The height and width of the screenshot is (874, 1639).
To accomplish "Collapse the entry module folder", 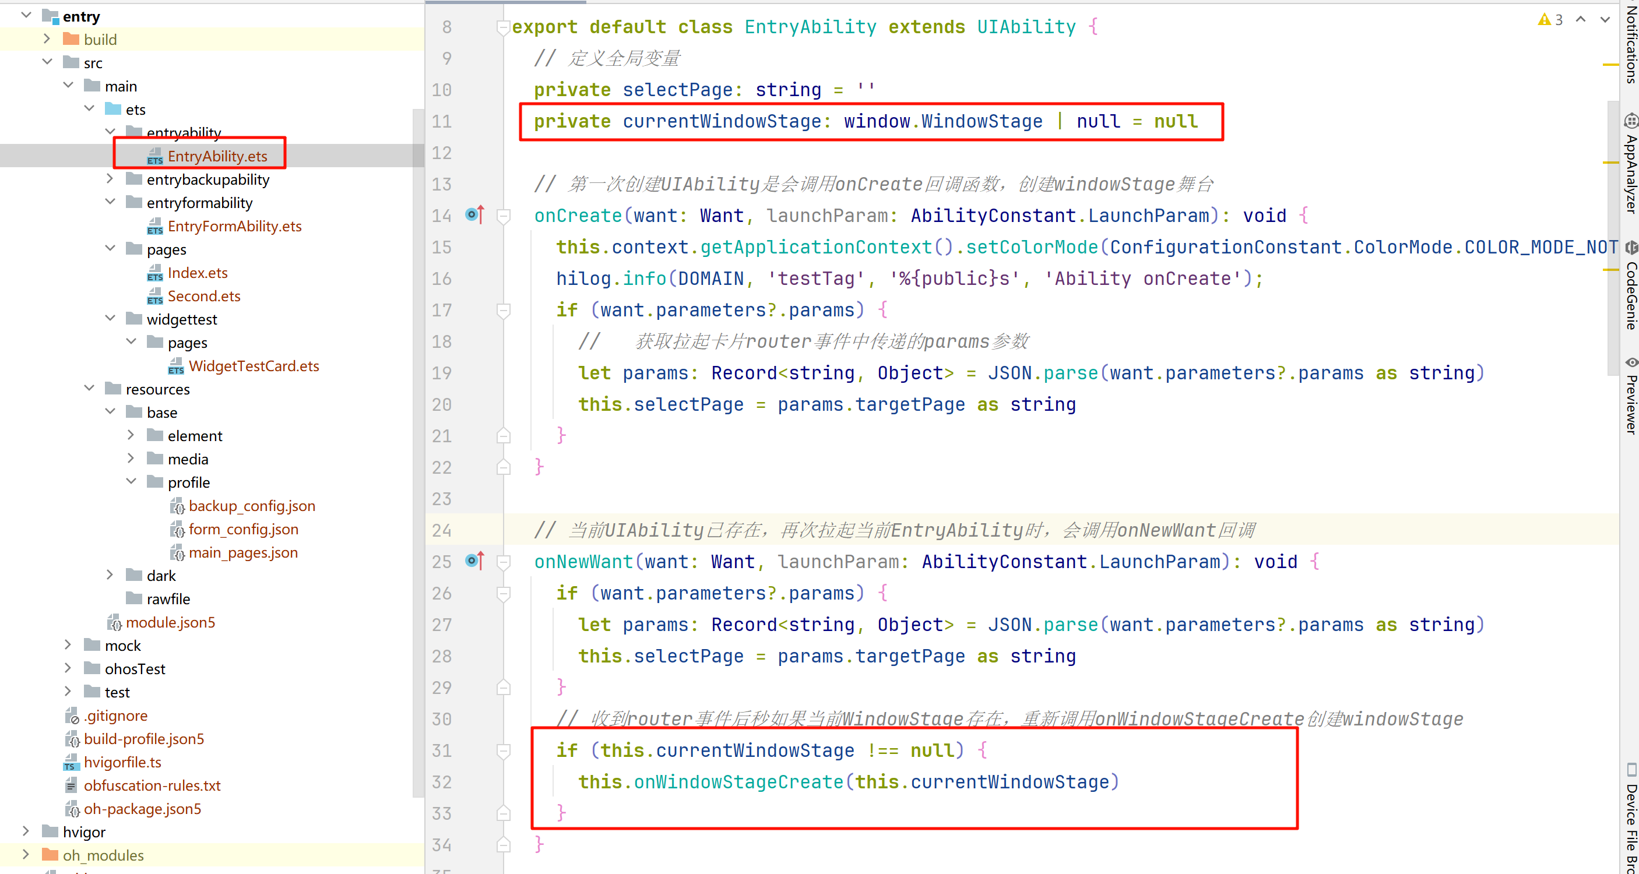I will [x=26, y=15].
